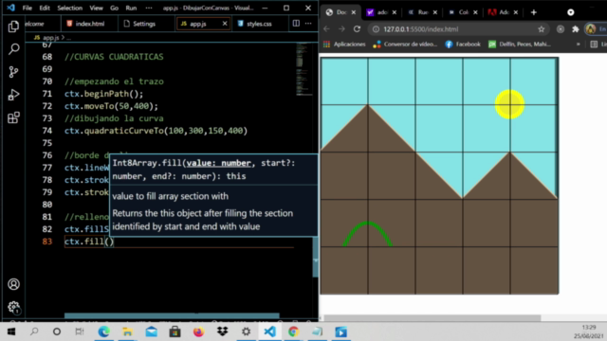Open the Chrome profile avatar

click(x=591, y=29)
